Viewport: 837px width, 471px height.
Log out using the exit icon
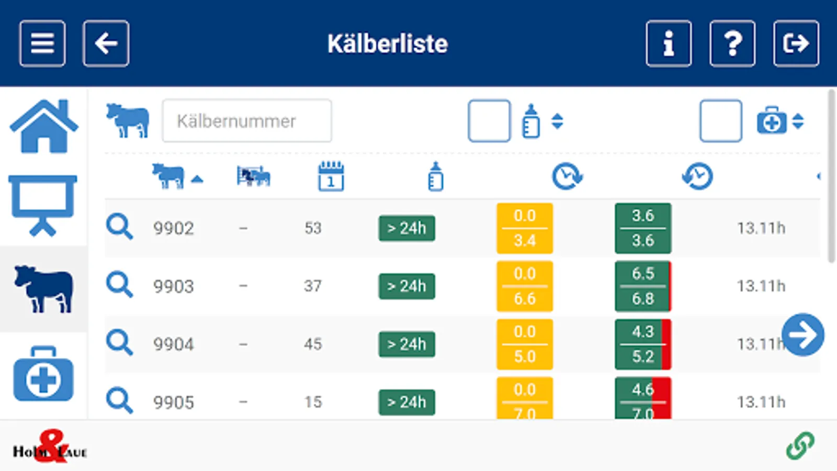tap(796, 43)
